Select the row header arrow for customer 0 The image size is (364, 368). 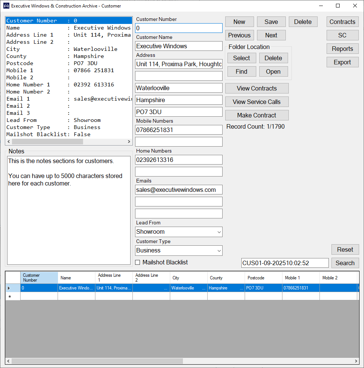tap(9, 288)
